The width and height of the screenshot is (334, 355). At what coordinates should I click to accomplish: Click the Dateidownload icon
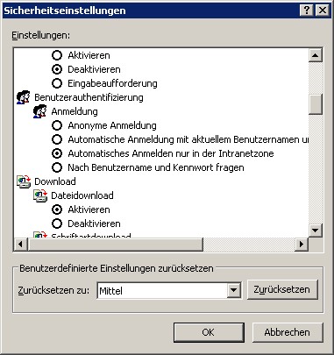coord(40,195)
